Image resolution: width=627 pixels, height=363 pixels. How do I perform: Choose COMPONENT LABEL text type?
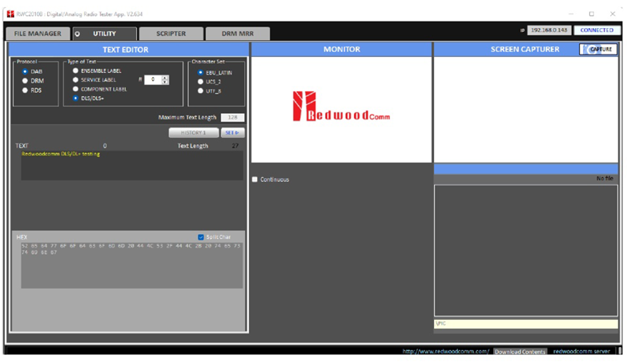75,89
